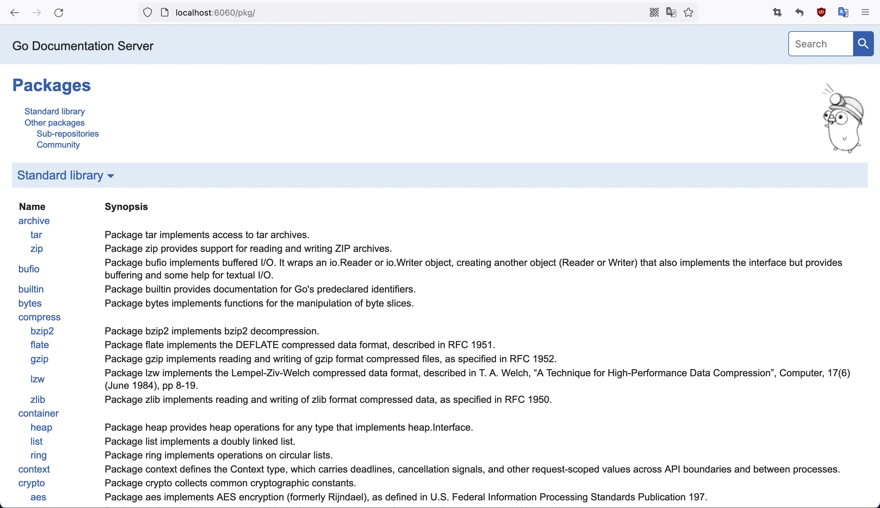Follow the context package link
Image resolution: width=880 pixels, height=508 pixels.
pos(34,469)
